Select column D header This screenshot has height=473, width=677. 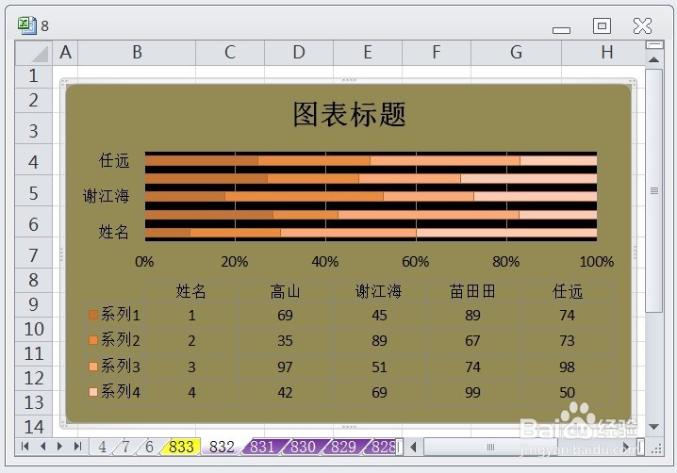click(x=299, y=53)
